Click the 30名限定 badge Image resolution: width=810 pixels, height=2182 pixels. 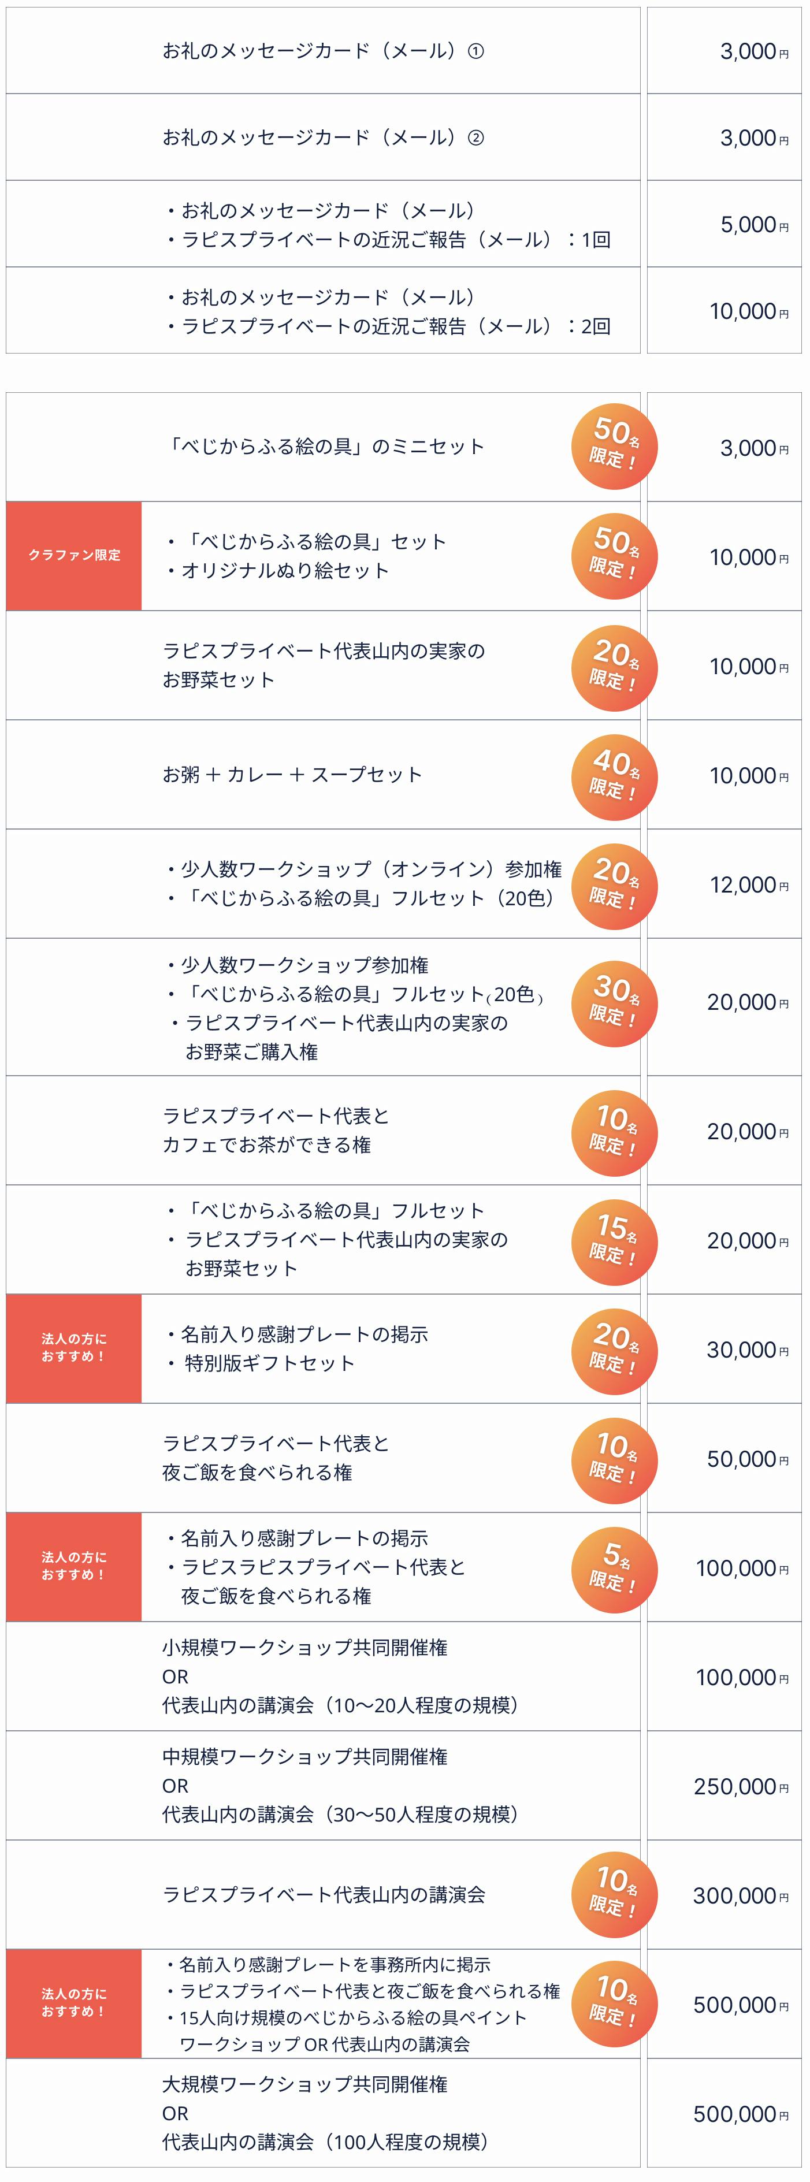[x=614, y=1002]
